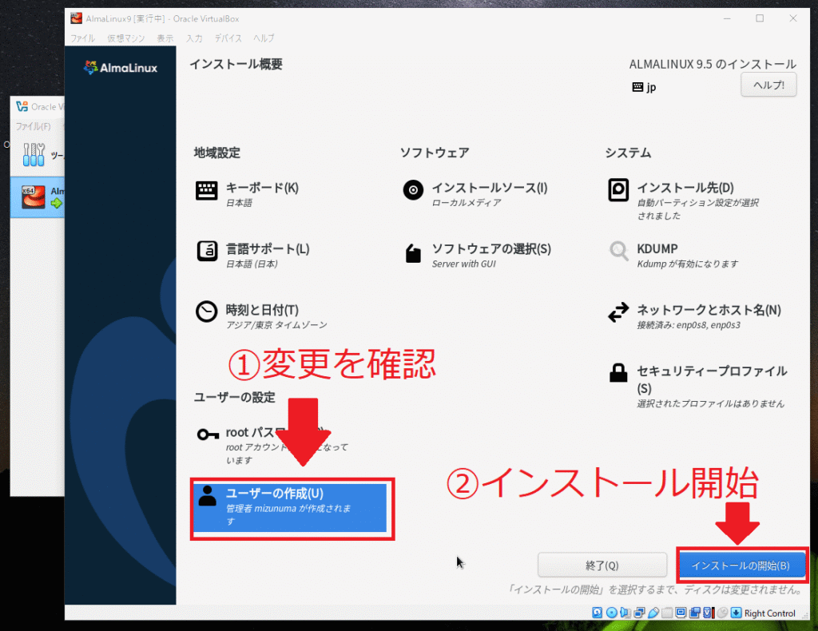Click the hard disk status bar icon

598,613
